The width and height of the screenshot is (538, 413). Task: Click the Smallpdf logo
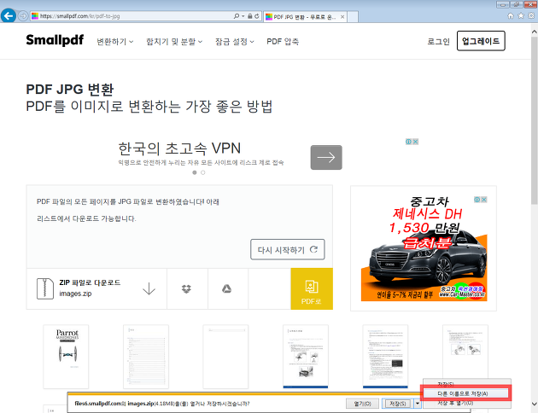tap(55, 40)
